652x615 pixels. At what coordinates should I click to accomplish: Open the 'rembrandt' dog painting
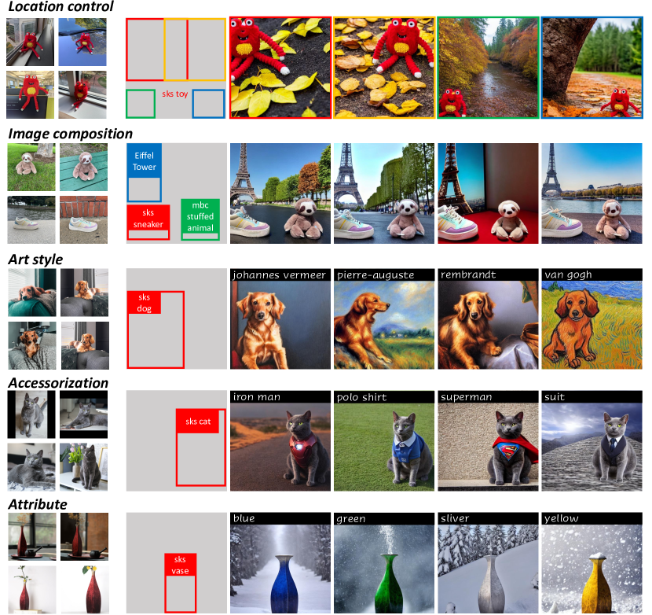point(488,319)
